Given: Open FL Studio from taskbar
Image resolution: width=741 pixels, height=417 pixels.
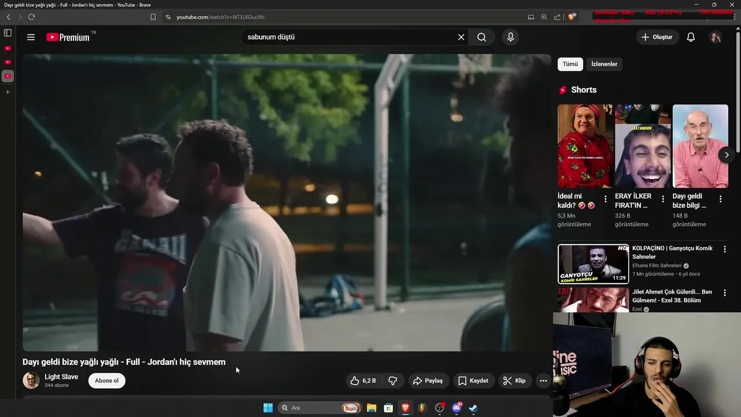Looking at the screenshot, I should pyautogui.click(x=422, y=408).
